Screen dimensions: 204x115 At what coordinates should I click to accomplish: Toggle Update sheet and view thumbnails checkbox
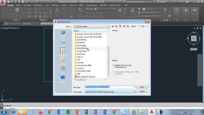(x=113, y=65)
